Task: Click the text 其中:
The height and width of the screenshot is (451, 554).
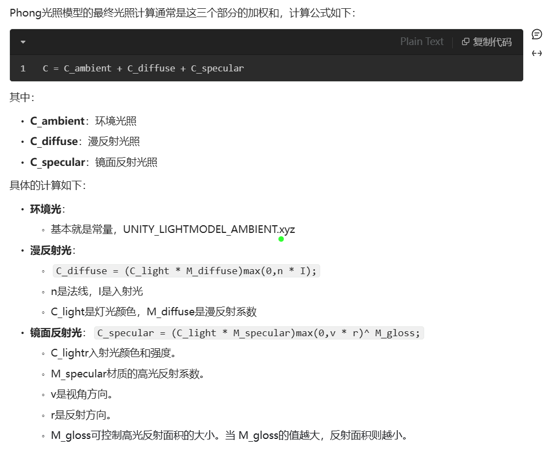Action: pos(22,97)
